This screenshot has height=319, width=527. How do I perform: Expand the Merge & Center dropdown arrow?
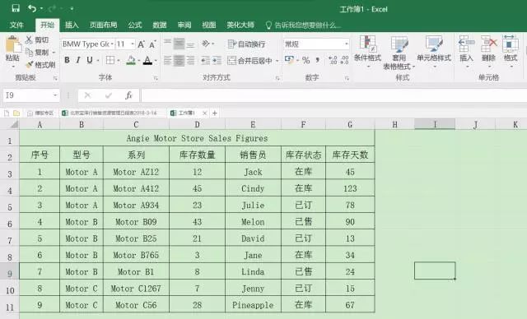[277, 61]
